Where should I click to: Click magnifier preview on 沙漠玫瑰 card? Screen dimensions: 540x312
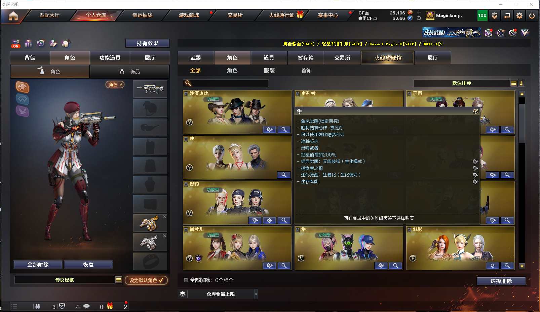(x=284, y=130)
